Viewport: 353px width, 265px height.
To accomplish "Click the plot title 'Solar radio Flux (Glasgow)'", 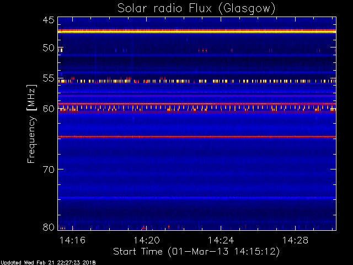I will [196, 9].
